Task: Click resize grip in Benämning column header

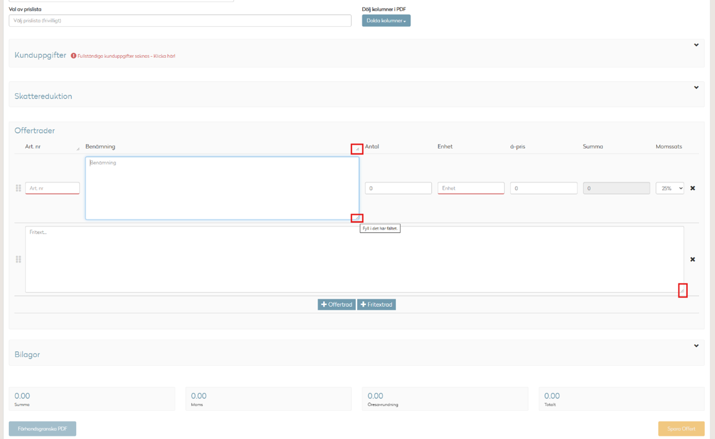Action: [x=357, y=149]
